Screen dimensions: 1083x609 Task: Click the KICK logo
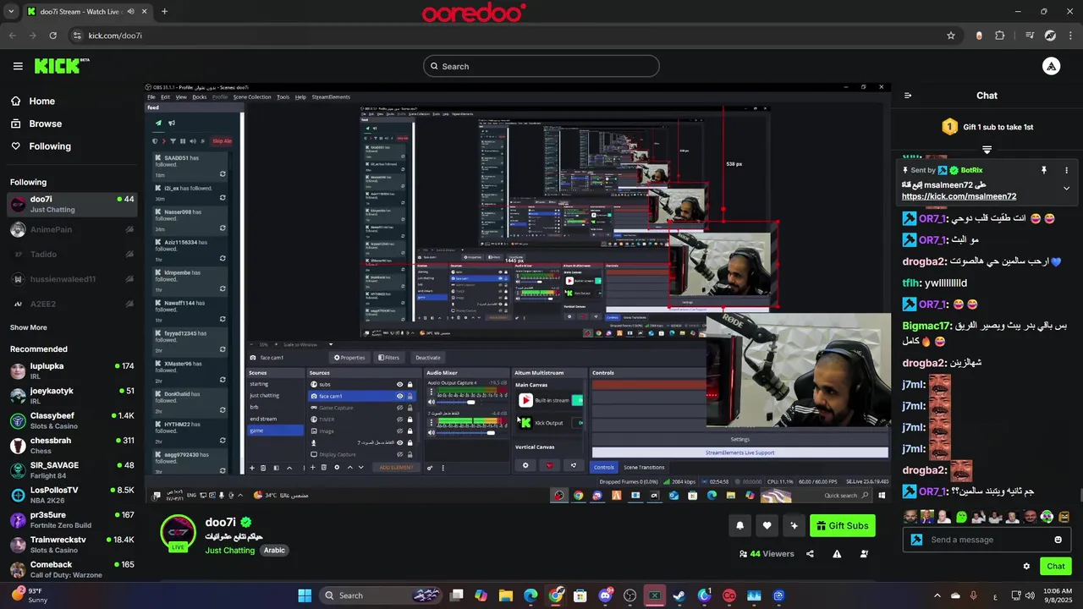(62, 66)
